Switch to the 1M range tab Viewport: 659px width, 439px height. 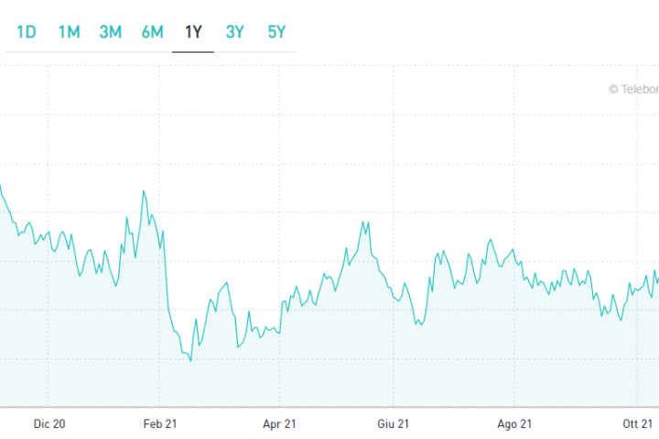[69, 32]
